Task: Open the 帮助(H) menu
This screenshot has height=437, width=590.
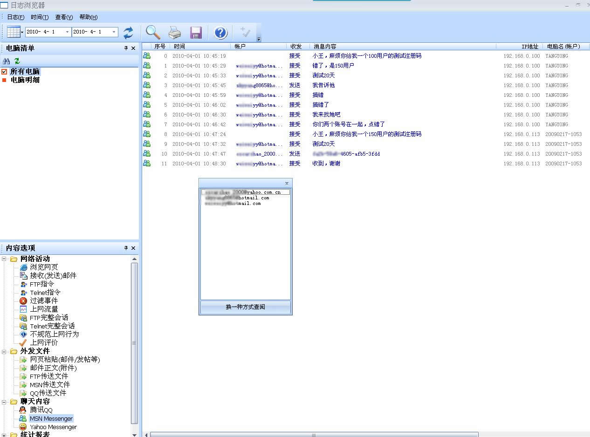Action: click(x=89, y=17)
